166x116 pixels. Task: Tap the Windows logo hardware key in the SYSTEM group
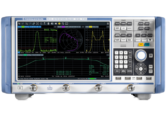[150, 40]
